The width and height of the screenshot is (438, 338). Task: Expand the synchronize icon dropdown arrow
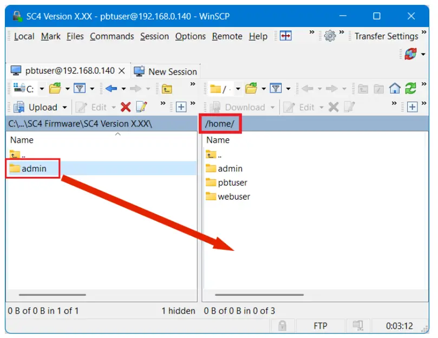tap(423, 54)
